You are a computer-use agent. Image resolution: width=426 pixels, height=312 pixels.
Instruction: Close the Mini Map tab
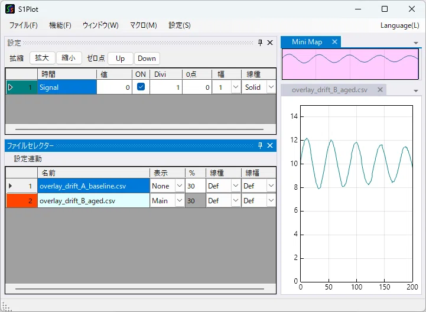pyautogui.click(x=334, y=42)
